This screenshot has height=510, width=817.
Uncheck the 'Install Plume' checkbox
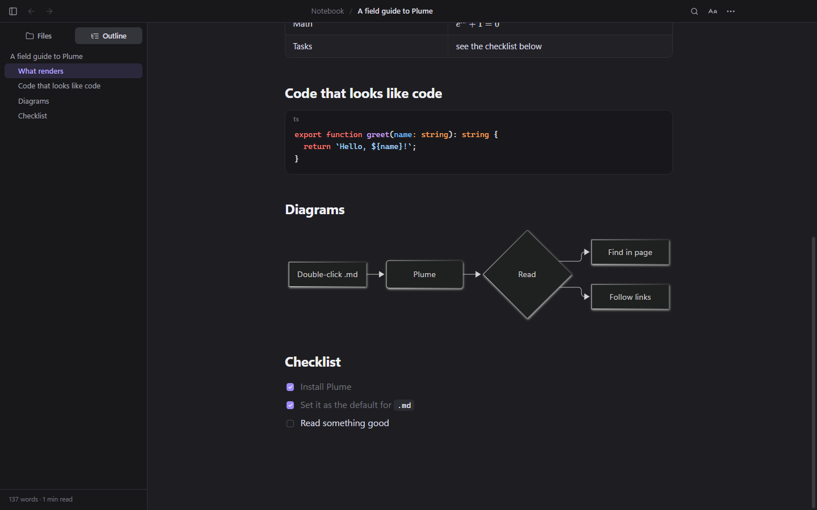[290, 387]
